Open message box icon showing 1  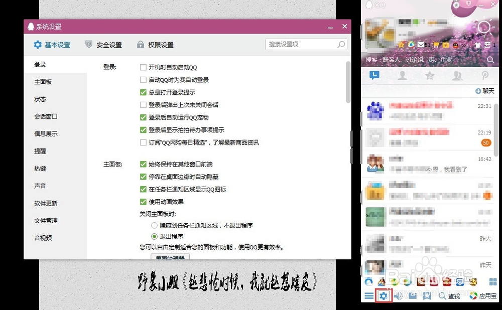490,45
